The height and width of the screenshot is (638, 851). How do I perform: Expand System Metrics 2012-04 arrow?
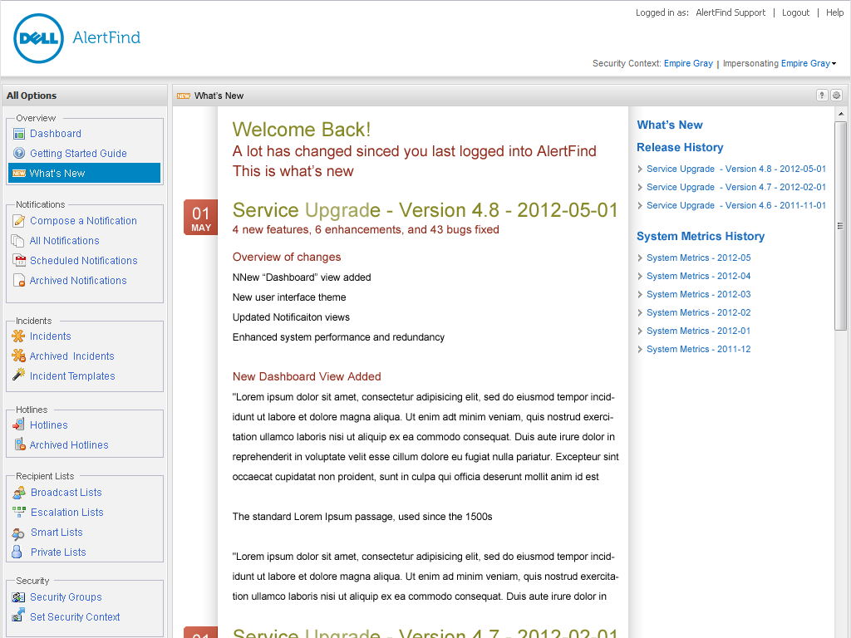[x=641, y=277]
